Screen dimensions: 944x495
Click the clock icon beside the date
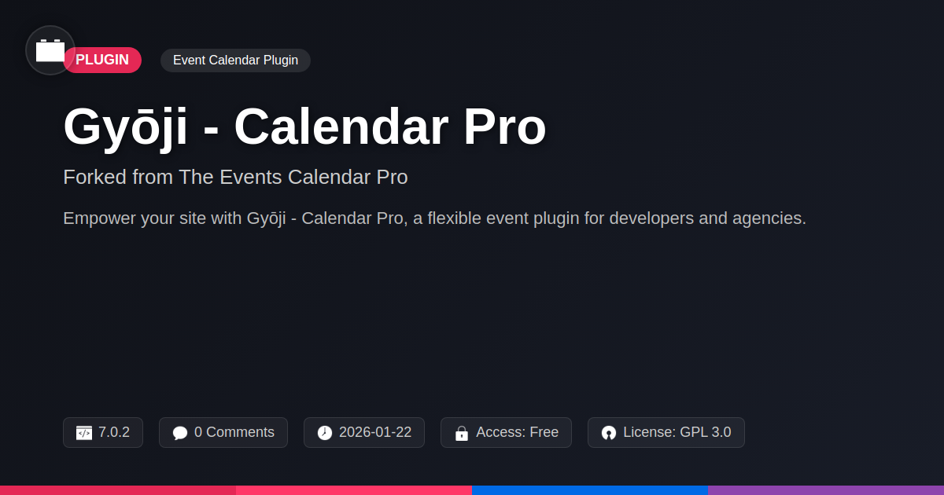325,433
